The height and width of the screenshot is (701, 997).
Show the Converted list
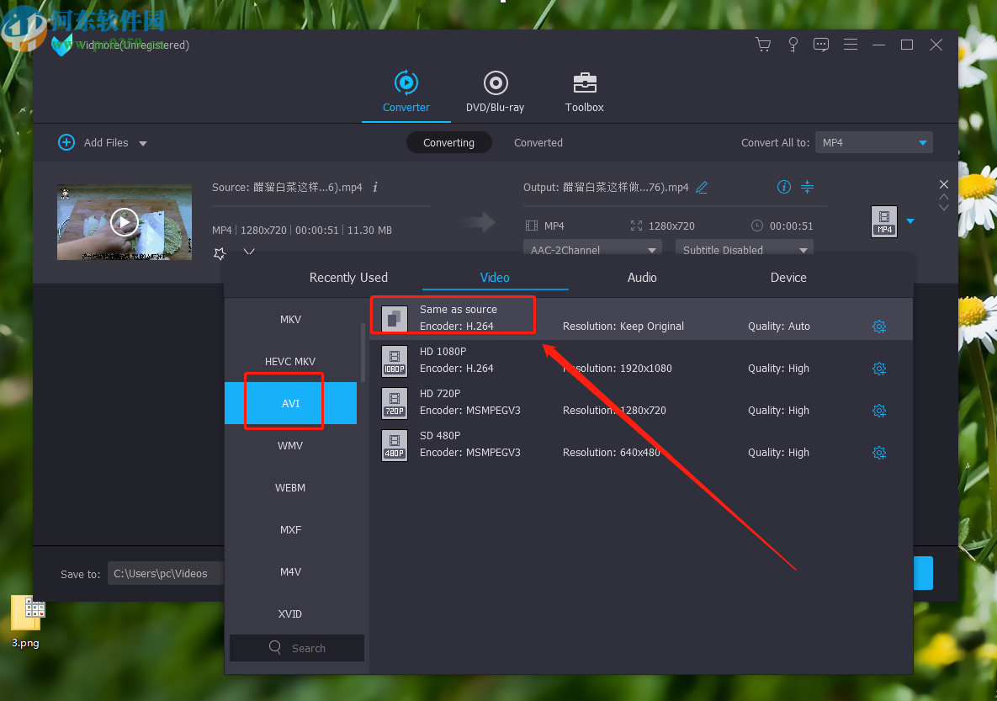coord(538,142)
